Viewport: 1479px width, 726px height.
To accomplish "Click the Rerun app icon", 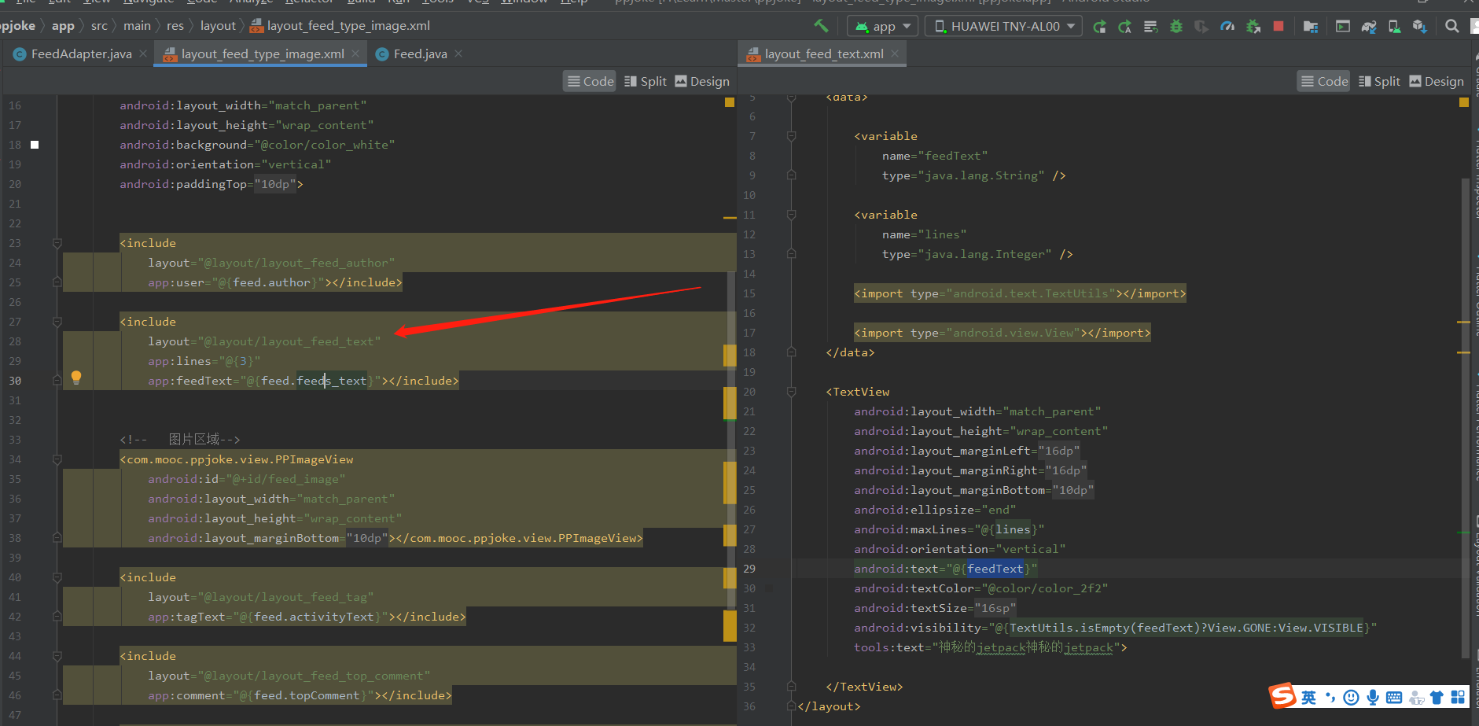I will coord(1100,27).
